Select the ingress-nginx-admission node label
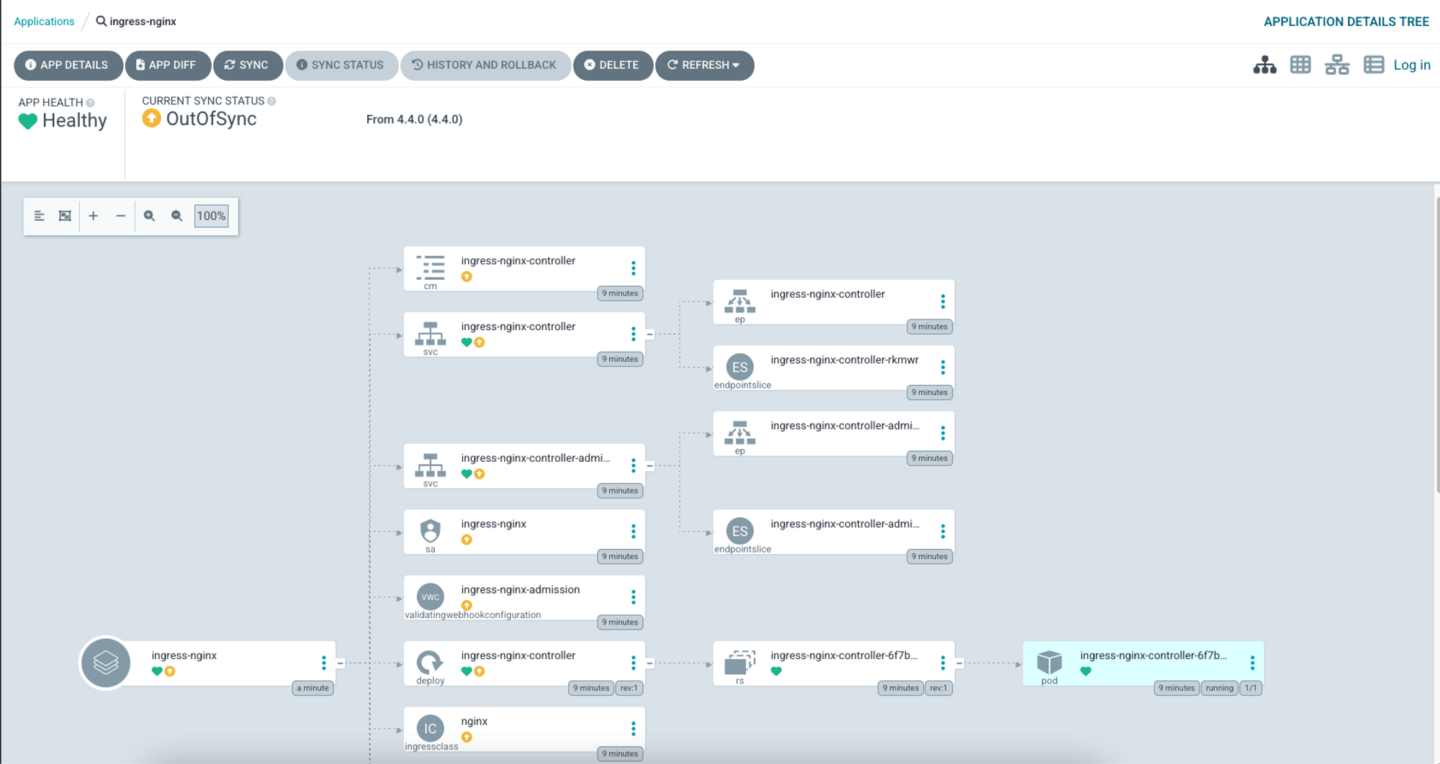 [x=521, y=589]
